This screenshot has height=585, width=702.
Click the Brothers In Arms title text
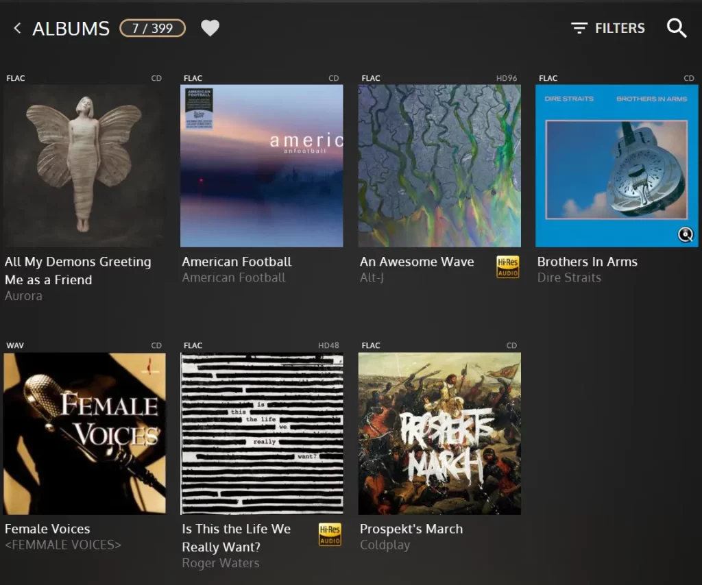coord(587,262)
